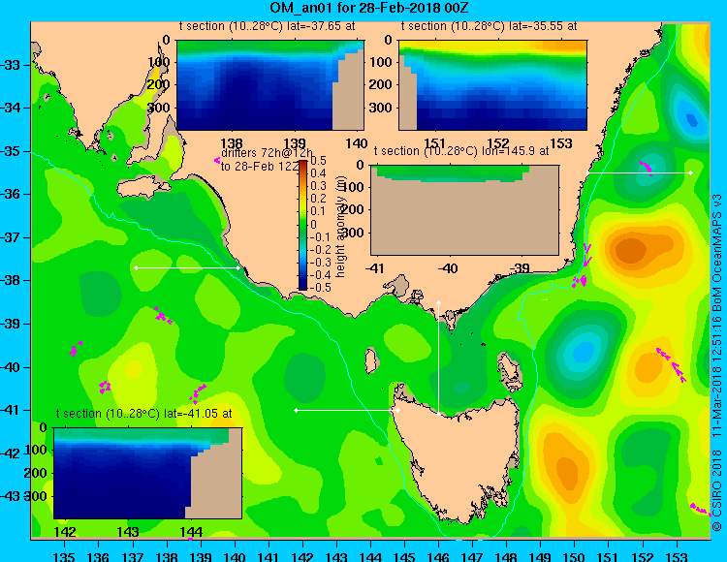Click the latitude label -33 on the left axis

click(x=10, y=64)
